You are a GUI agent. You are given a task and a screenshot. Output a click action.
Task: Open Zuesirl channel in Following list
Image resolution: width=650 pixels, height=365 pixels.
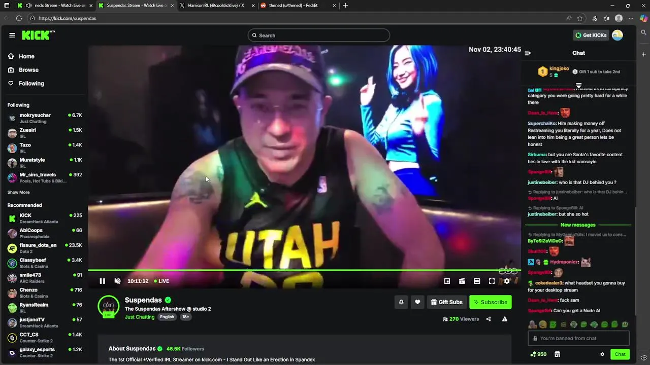45,133
